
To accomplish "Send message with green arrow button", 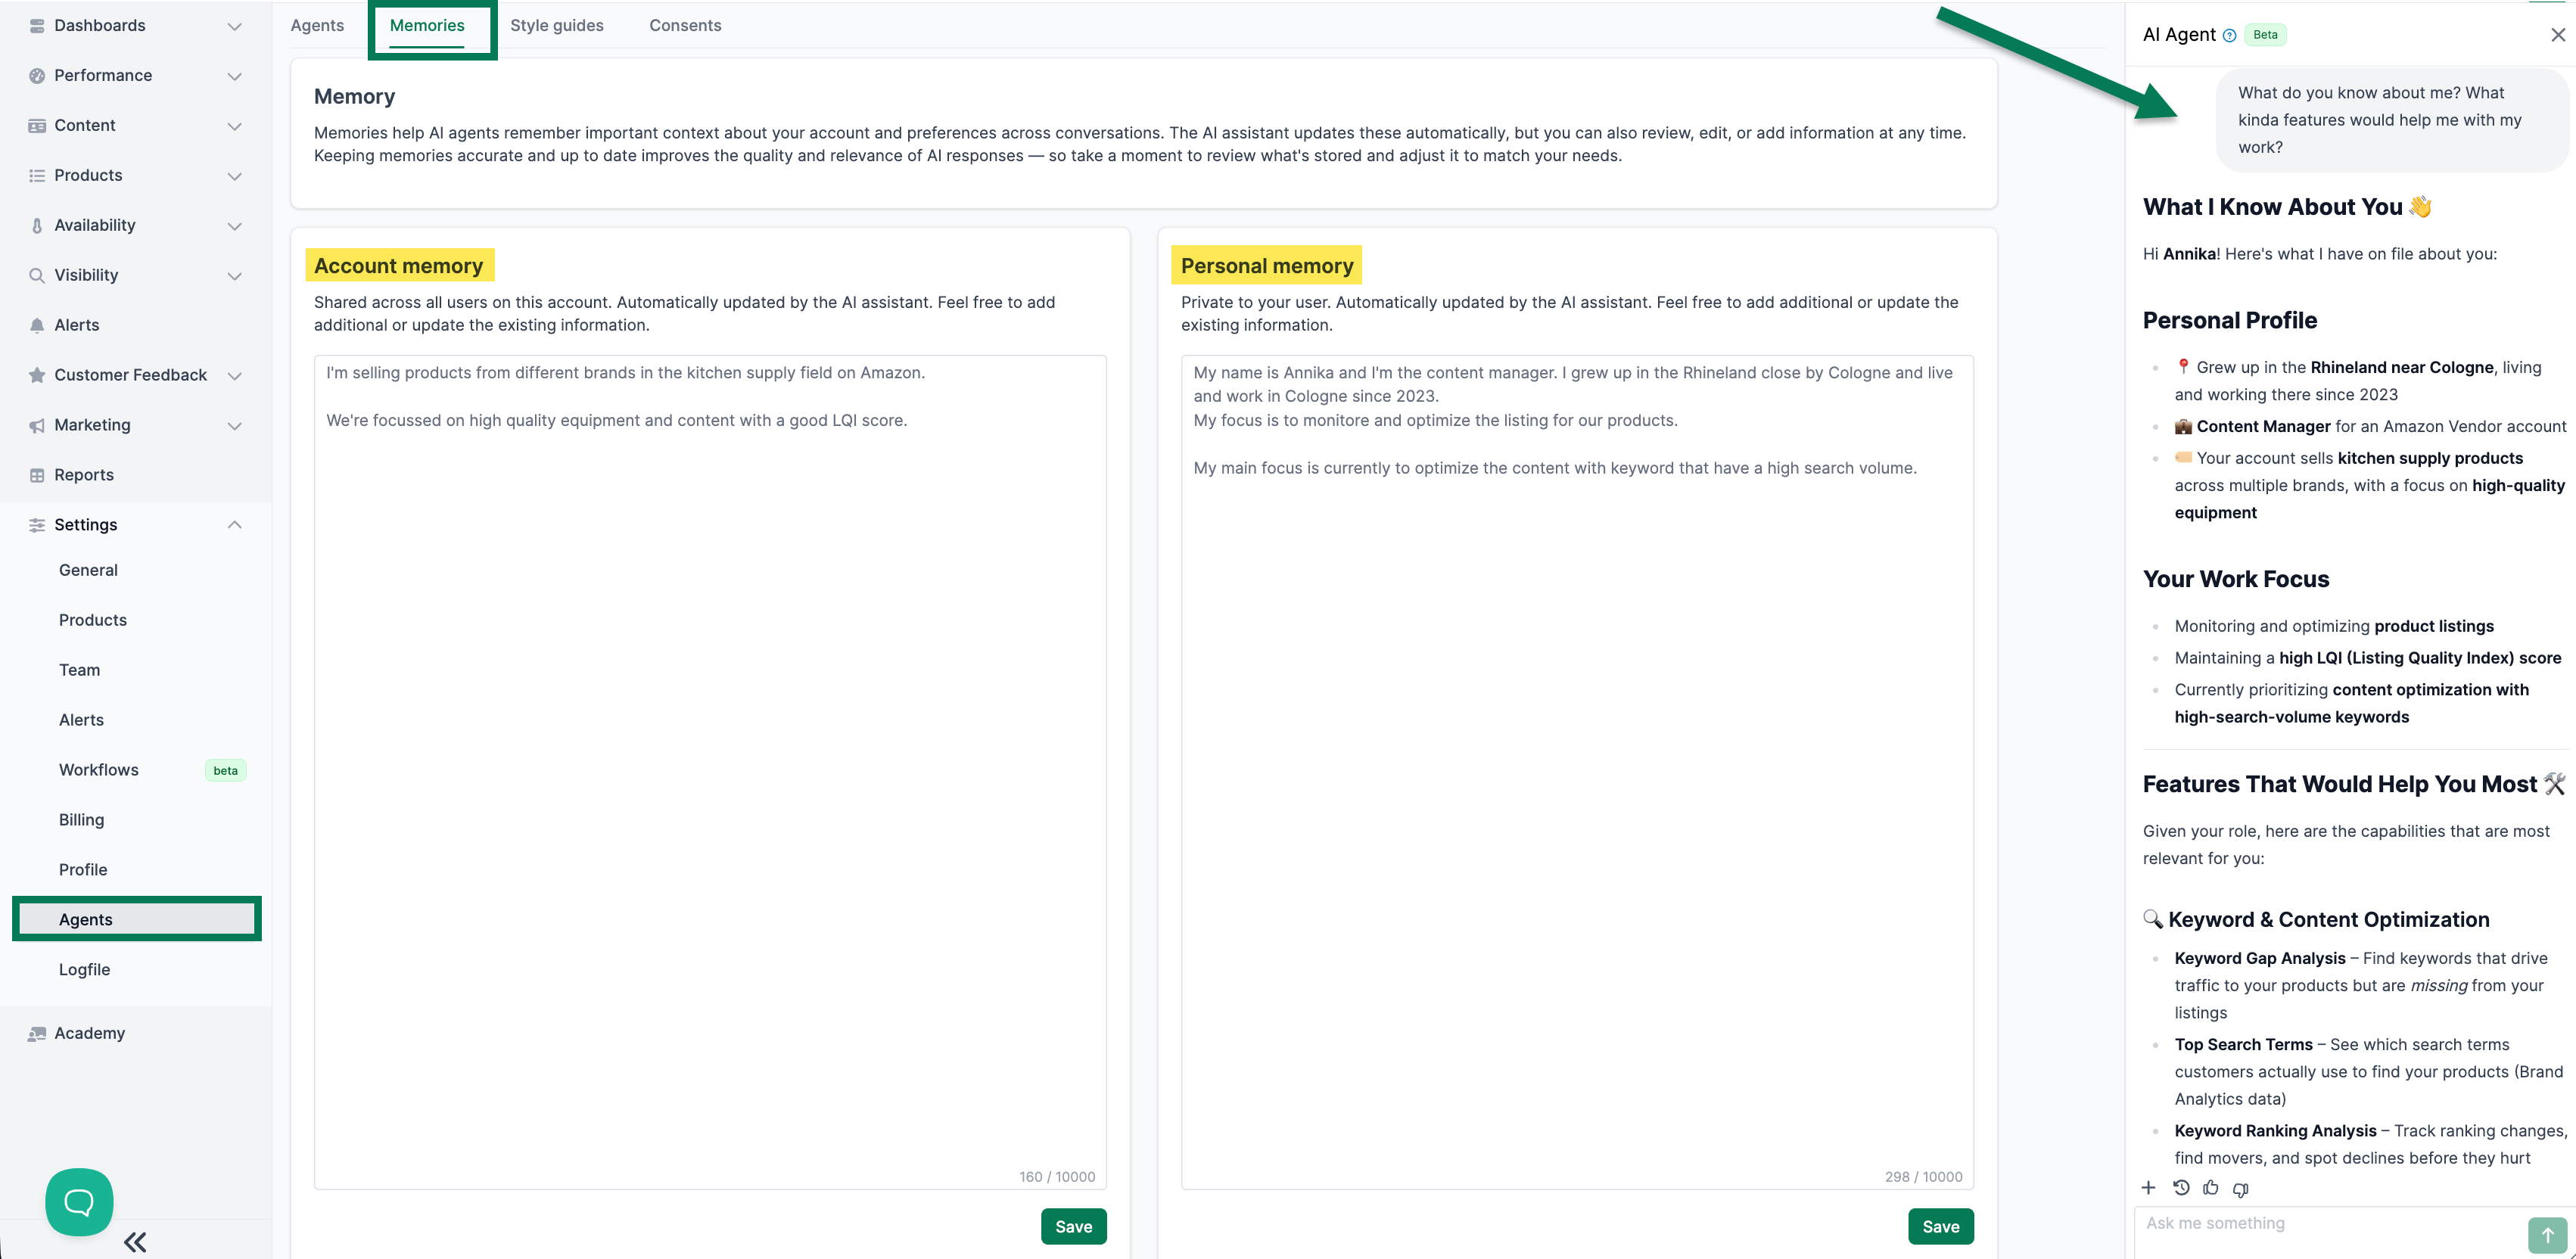I will click(2547, 1235).
